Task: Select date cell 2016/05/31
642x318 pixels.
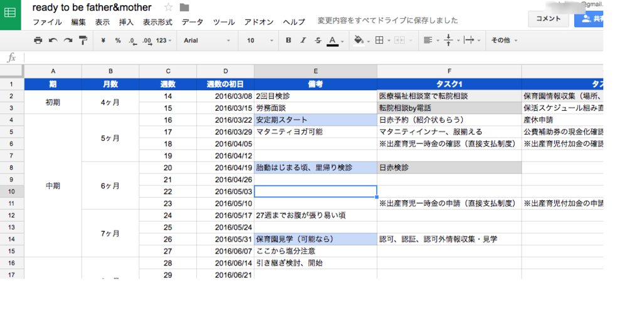Action: click(225, 239)
